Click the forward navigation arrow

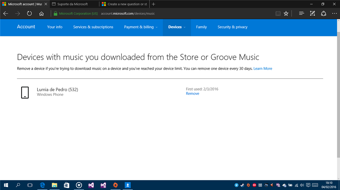pyautogui.click(x=18, y=14)
